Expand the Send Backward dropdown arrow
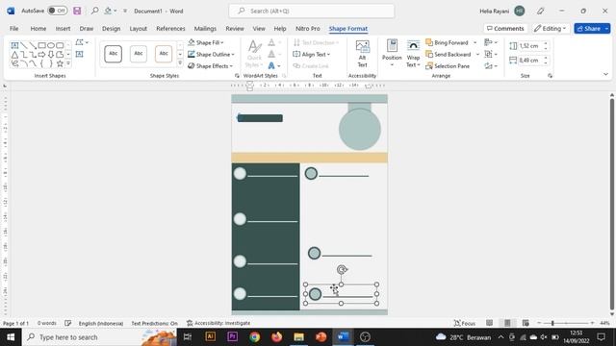 477,54
